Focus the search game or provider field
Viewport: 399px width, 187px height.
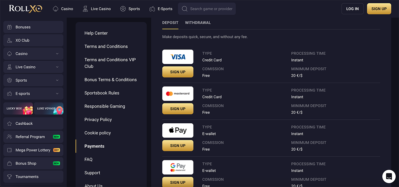[x=211, y=9]
